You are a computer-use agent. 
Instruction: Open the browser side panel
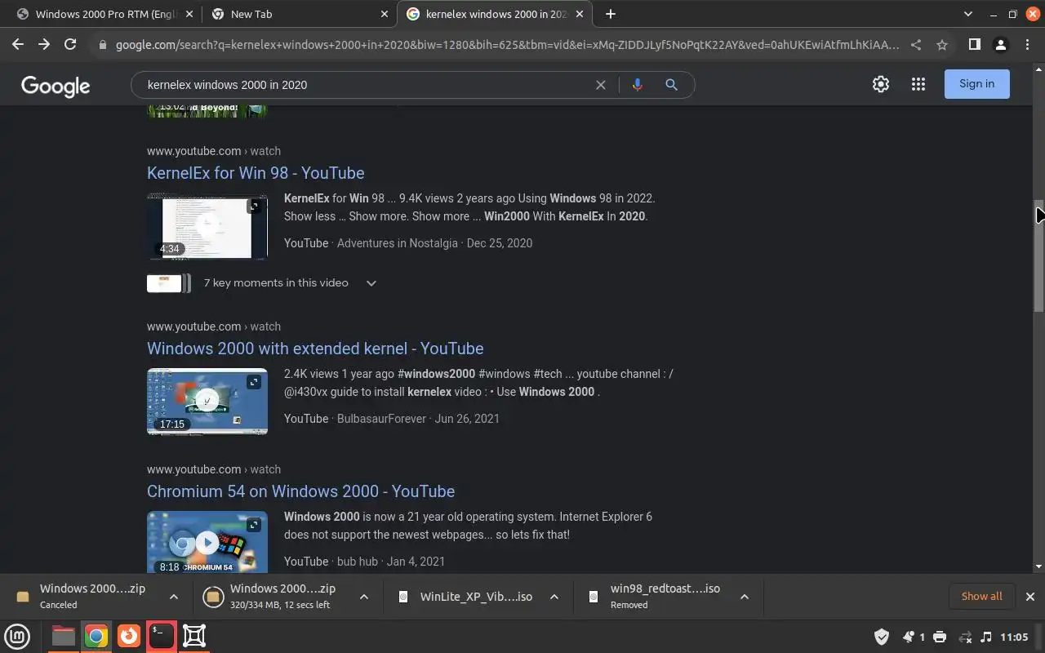click(x=974, y=45)
